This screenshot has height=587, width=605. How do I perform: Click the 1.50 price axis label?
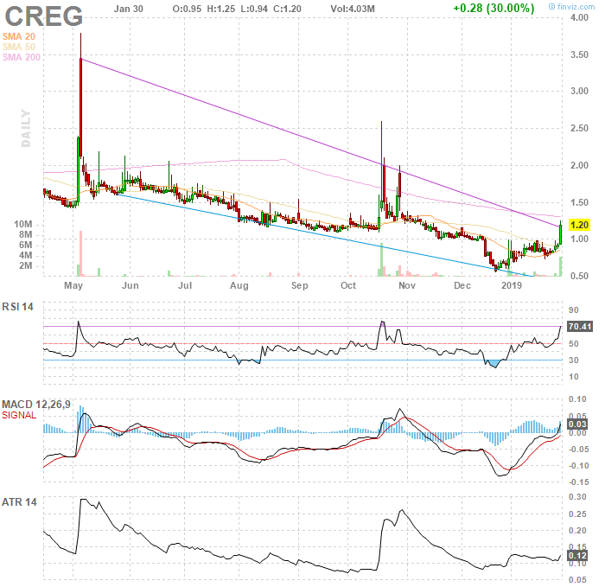click(579, 202)
